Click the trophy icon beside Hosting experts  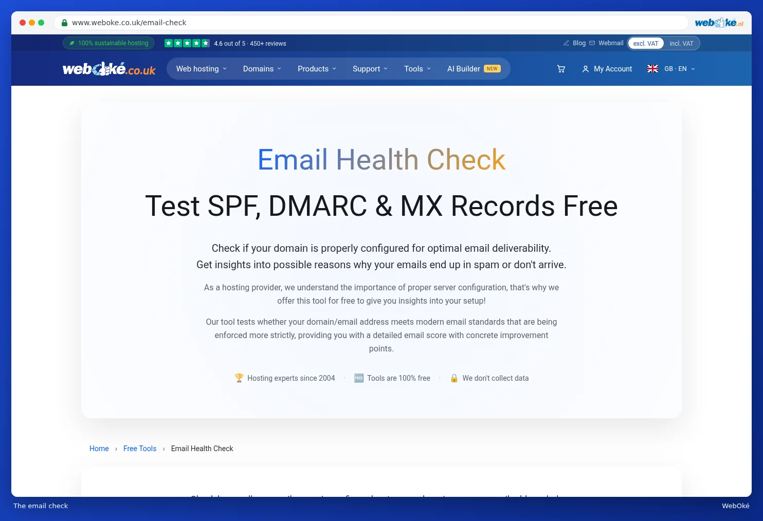(x=239, y=378)
